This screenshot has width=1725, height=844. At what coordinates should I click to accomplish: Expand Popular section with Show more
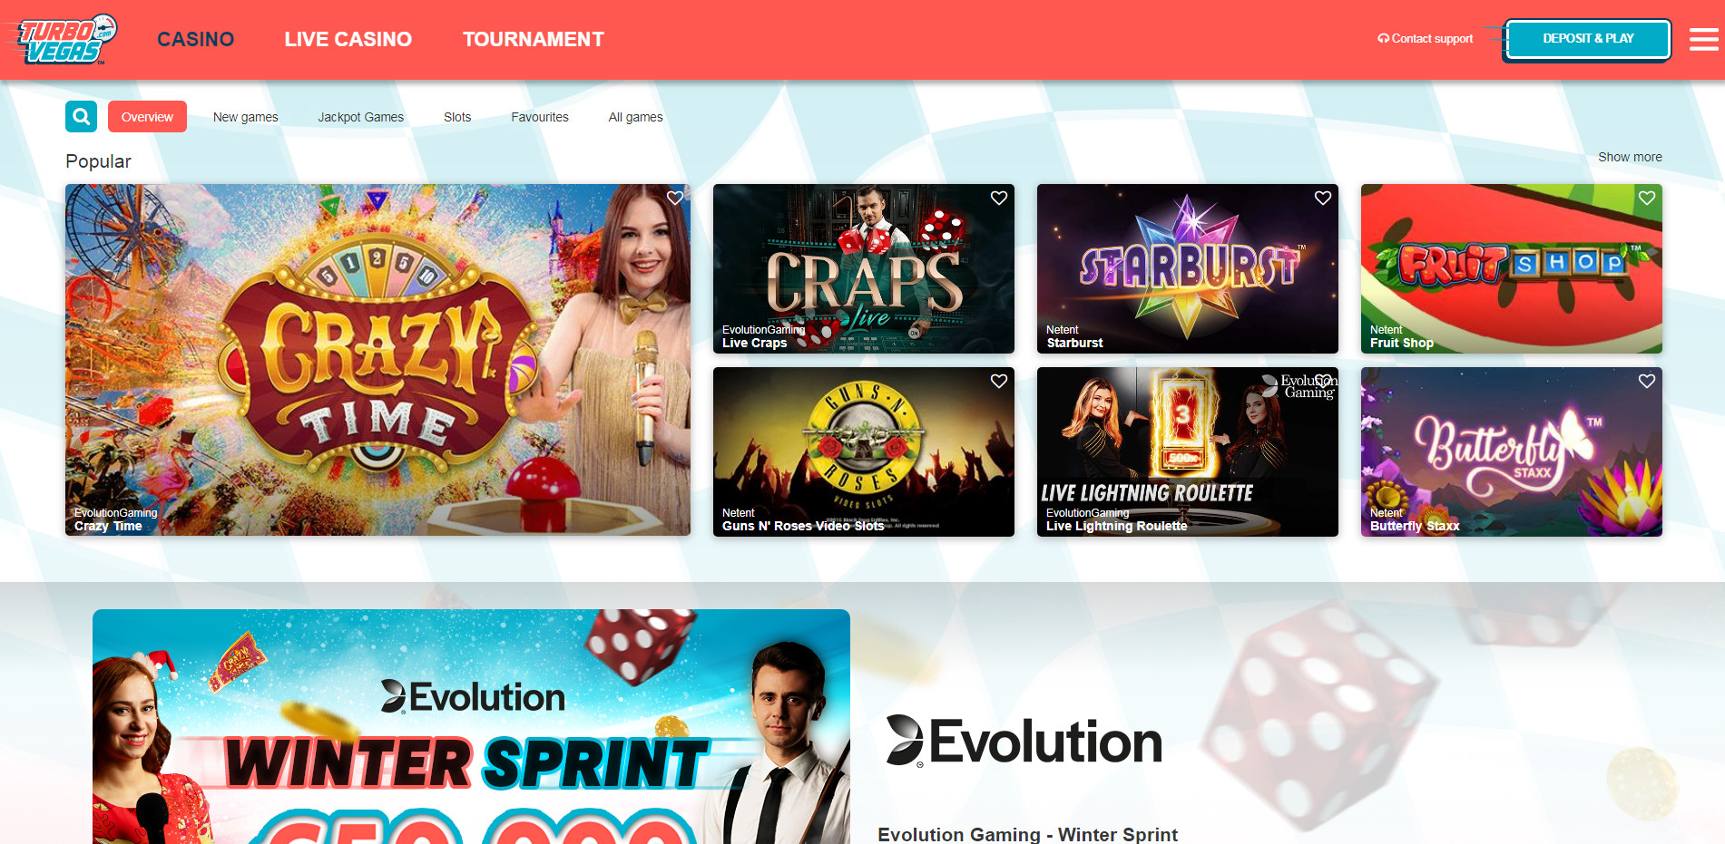(1630, 157)
